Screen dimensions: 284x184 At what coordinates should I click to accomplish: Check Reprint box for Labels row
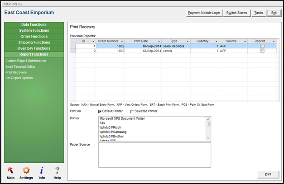(x=262, y=51)
